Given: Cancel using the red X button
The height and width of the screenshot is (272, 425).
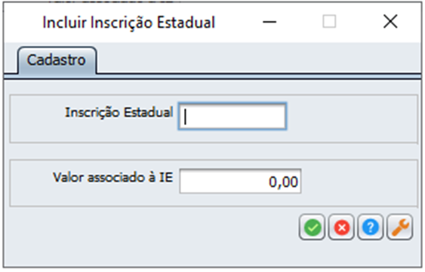Looking at the screenshot, I should tap(341, 227).
